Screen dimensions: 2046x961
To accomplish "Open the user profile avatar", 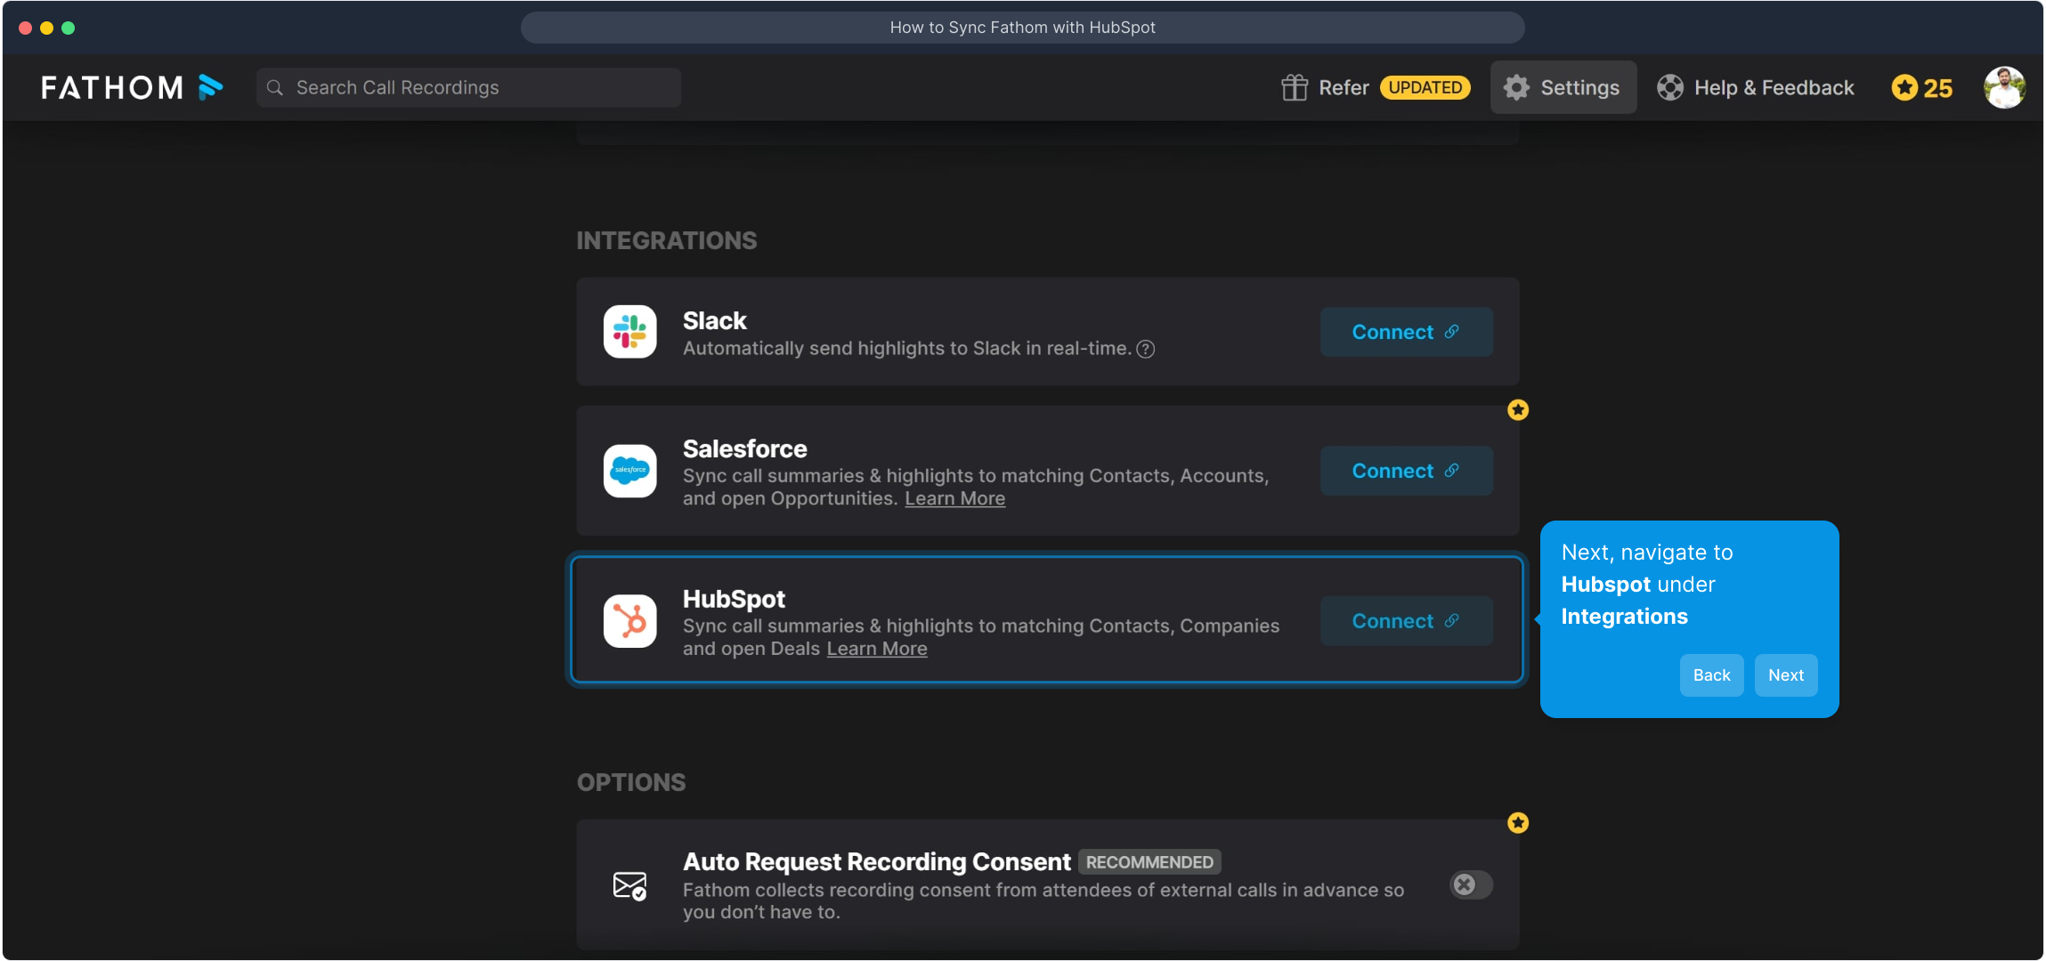I will (x=2004, y=87).
